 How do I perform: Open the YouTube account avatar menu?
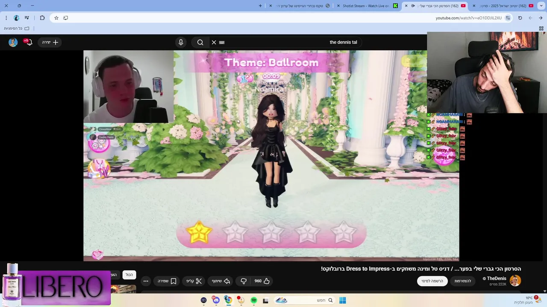13,42
